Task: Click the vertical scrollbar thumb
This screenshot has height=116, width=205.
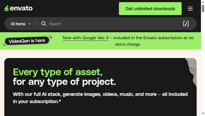Action: 203,8
